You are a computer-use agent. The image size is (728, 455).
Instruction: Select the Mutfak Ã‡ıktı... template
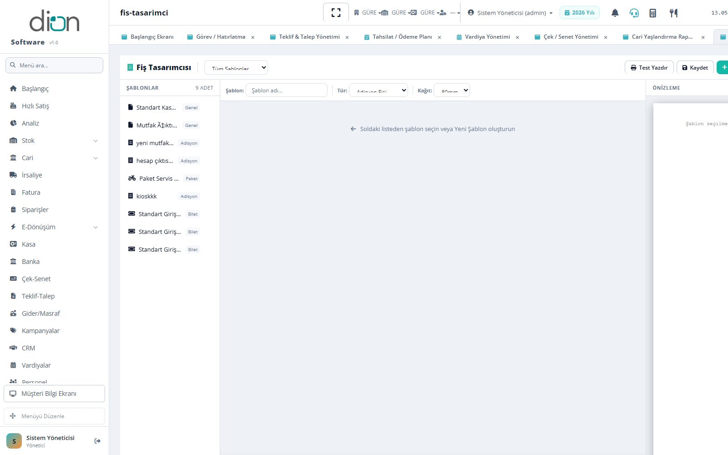(x=170, y=126)
